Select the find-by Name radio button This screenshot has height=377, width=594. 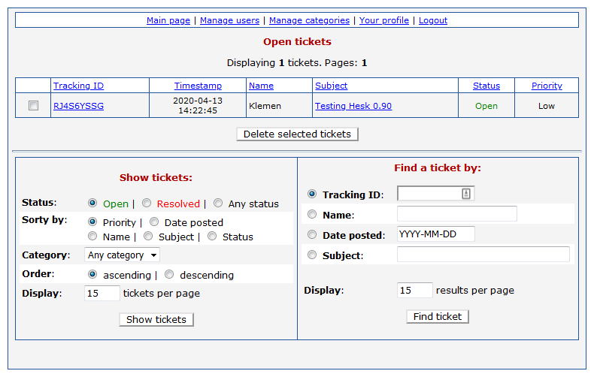[x=312, y=214]
